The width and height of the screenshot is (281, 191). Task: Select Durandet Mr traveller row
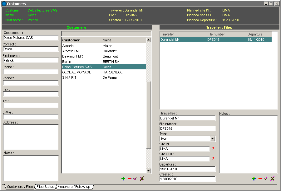215,40
